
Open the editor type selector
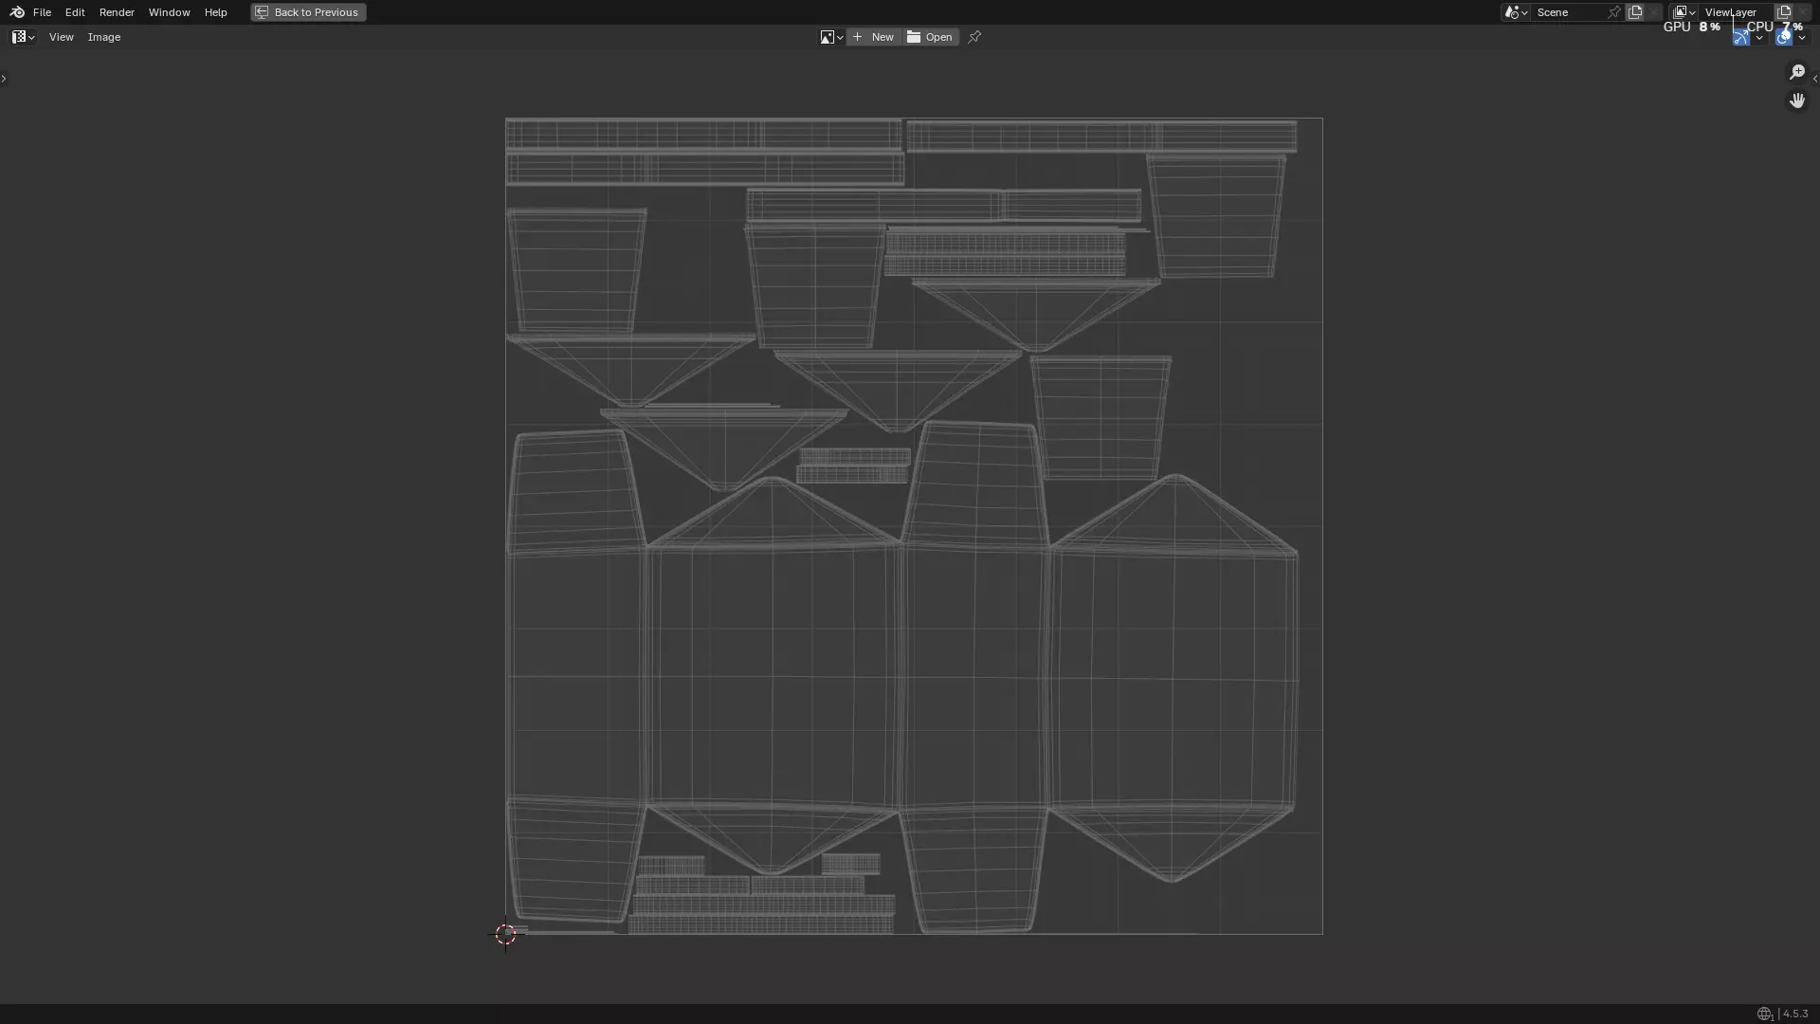[23, 37]
